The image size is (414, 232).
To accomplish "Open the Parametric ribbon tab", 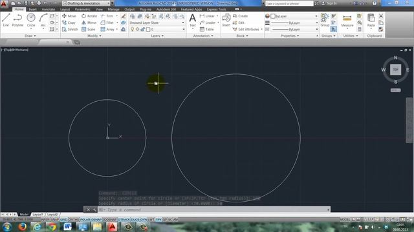I will pyautogui.click(x=82, y=9).
